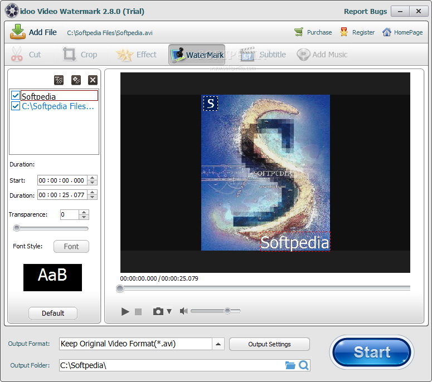Switch to the Subtitle tab
Screen dimensions: 432x382
(x=263, y=54)
